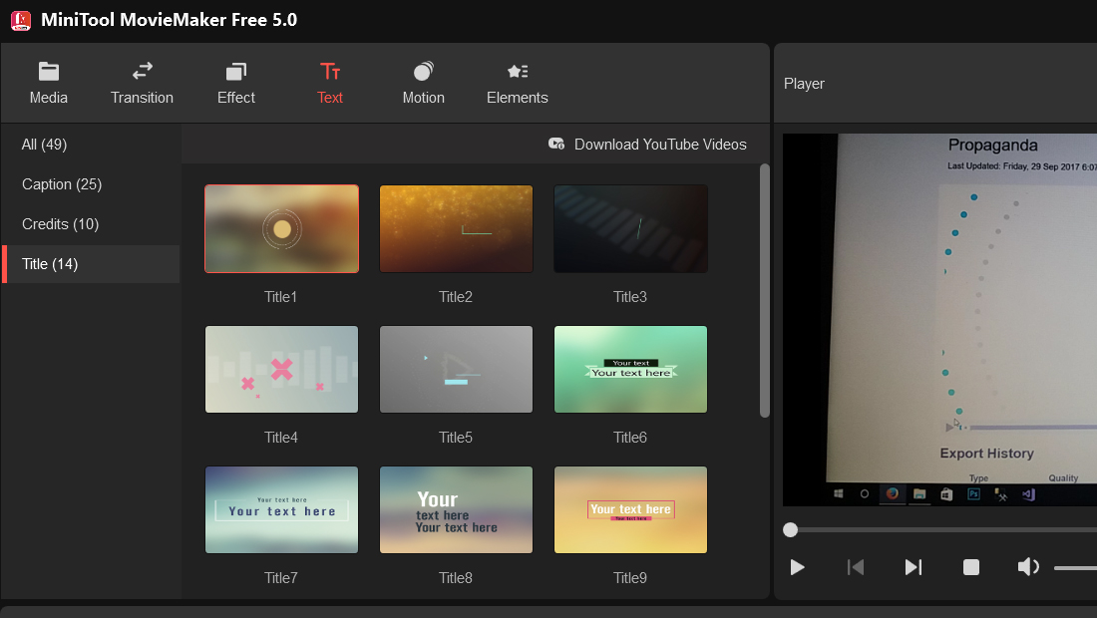Screen dimensions: 1097x618
Task: Open Download YouTube Videos link
Action: (x=660, y=145)
